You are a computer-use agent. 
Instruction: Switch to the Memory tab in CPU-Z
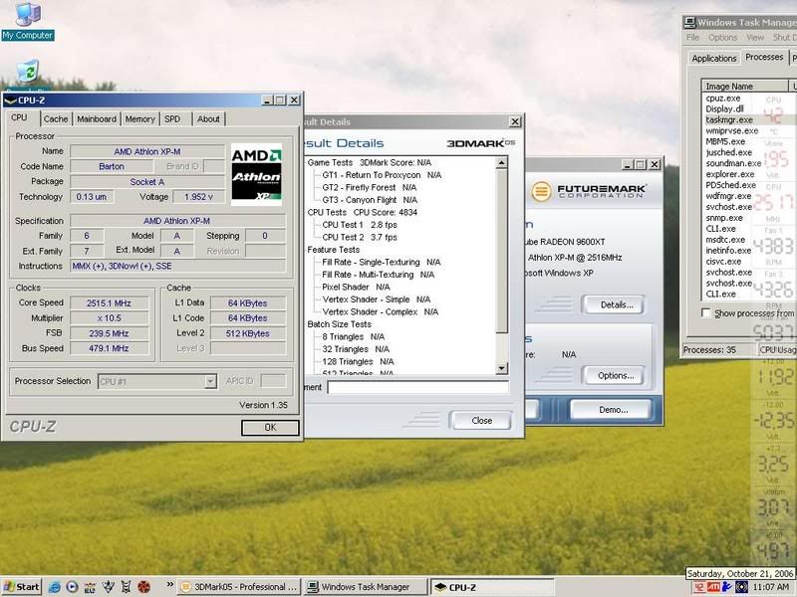tap(139, 118)
